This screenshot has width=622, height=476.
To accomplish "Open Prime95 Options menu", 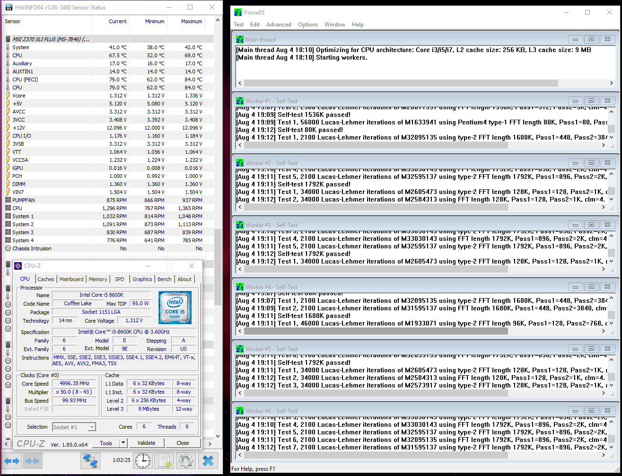I will point(308,25).
